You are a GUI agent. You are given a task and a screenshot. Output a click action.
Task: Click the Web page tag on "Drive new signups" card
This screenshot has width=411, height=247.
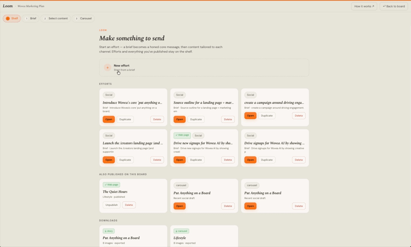[182, 135]
